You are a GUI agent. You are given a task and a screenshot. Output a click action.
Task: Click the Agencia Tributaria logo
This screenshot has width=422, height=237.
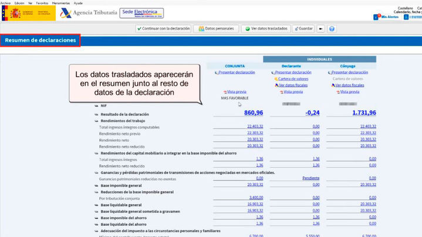(88, 13)
